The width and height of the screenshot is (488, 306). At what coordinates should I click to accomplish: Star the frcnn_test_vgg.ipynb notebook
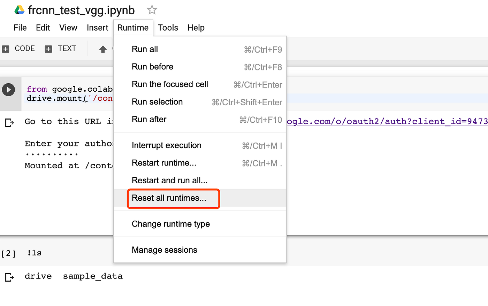tap(152, 10)
